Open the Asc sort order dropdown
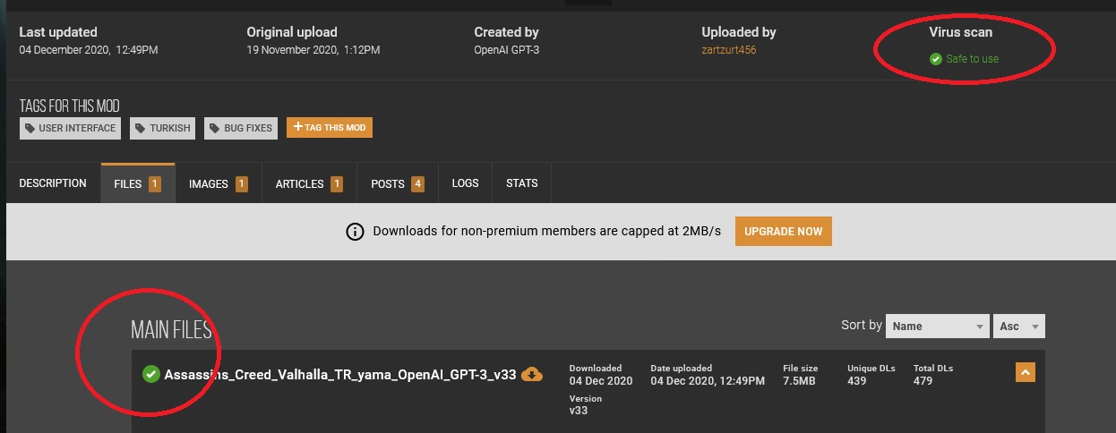This screenshot has width=1116, height=433. [1018, 327]
